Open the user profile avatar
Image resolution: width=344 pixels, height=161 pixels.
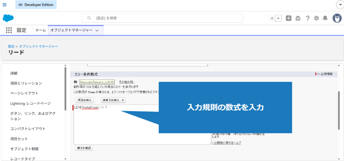coord(337,18)
